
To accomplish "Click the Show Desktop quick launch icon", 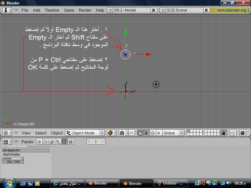I will tap(23, 183).
